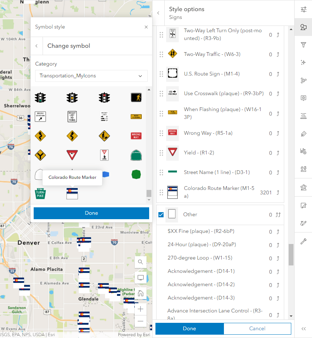312x338 pixels.
Task: Open the Effects panel with sparkles icon
Action: point(303,63)
